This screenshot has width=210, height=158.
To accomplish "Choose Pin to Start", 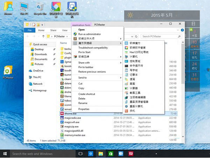I will 98,52.
